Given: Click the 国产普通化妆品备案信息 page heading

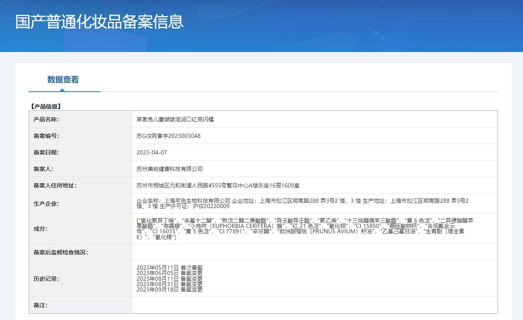Looking at the screenshot, I should point(99,22).
